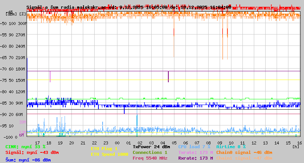This screenshot has height=163, width=304.
Task: Click the '12' hour tick on time axis
Action: pos(254,143)
